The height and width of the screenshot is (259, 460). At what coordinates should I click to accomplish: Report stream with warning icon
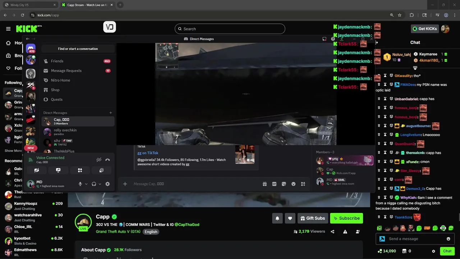click(x=345, y=232)
